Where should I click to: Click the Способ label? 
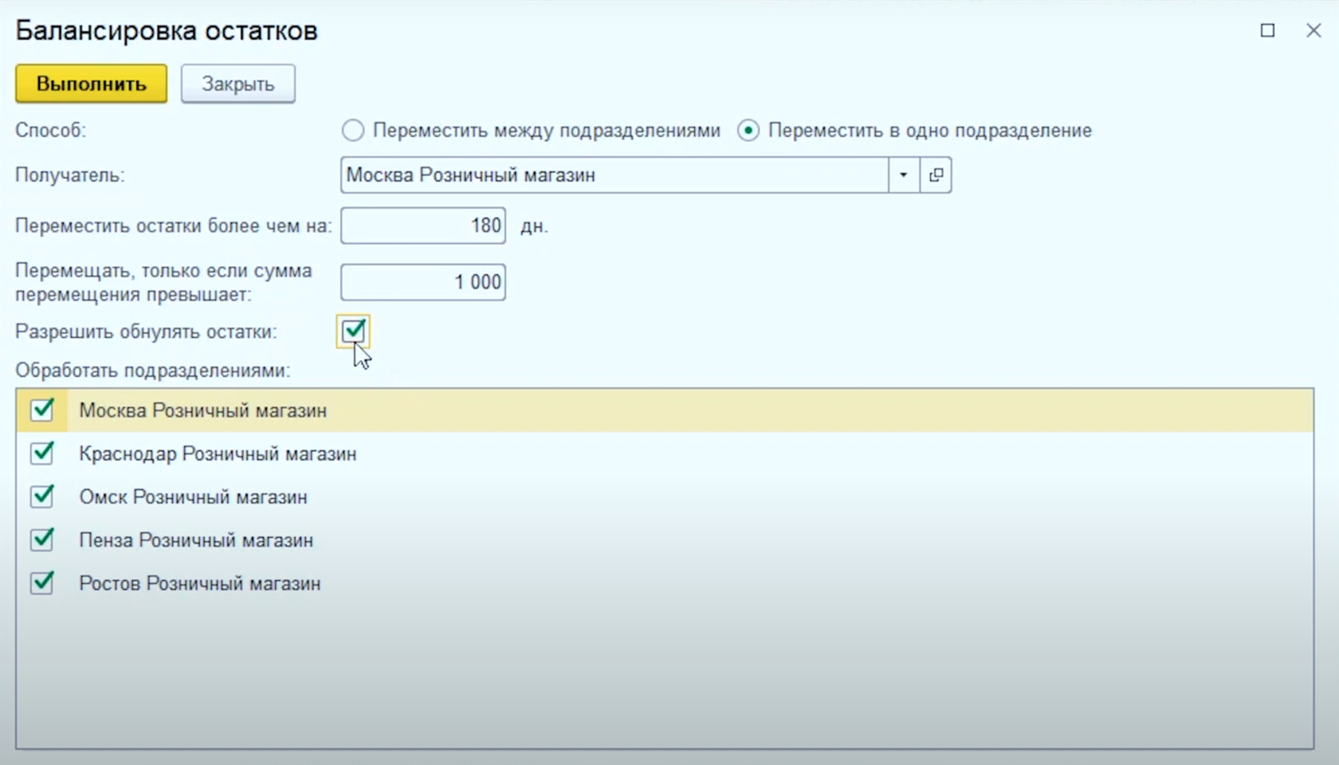(x=50, y=130)
